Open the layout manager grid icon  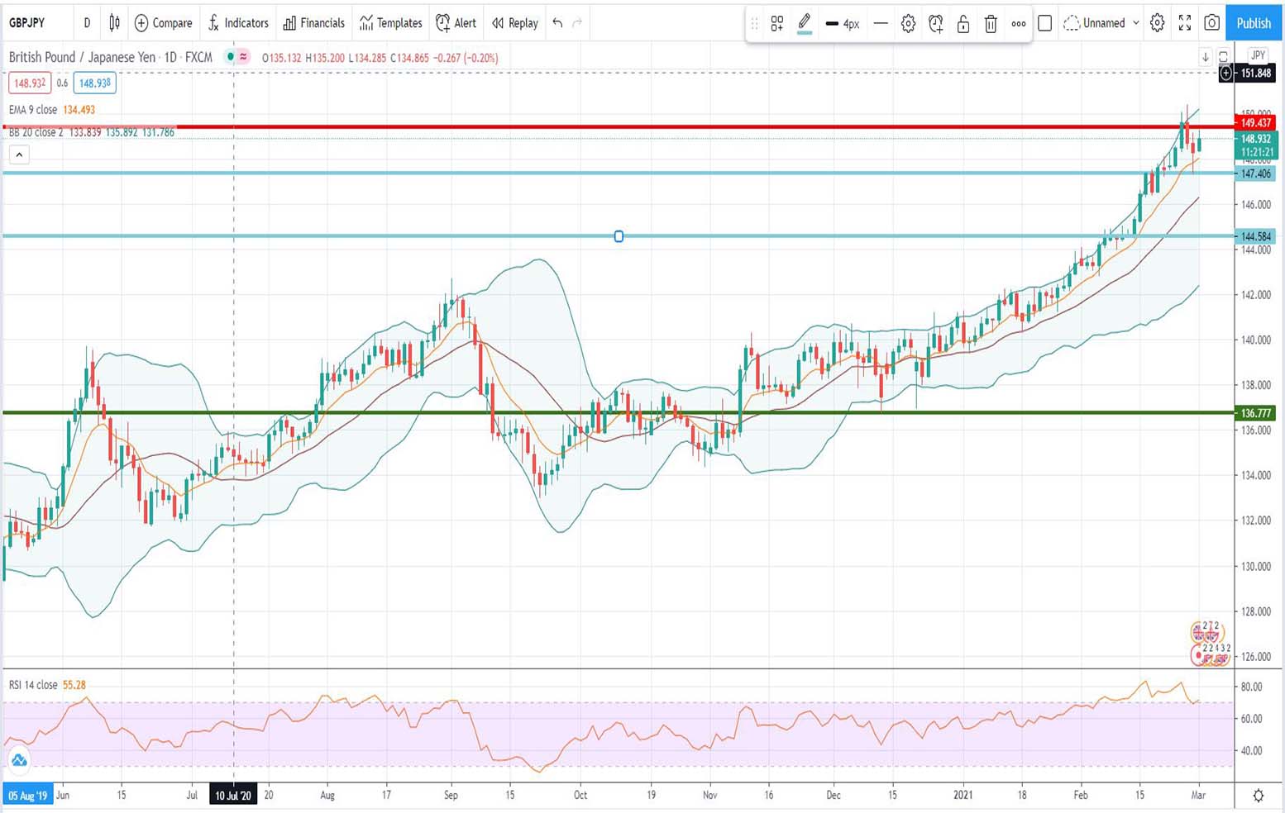(776, 23)
